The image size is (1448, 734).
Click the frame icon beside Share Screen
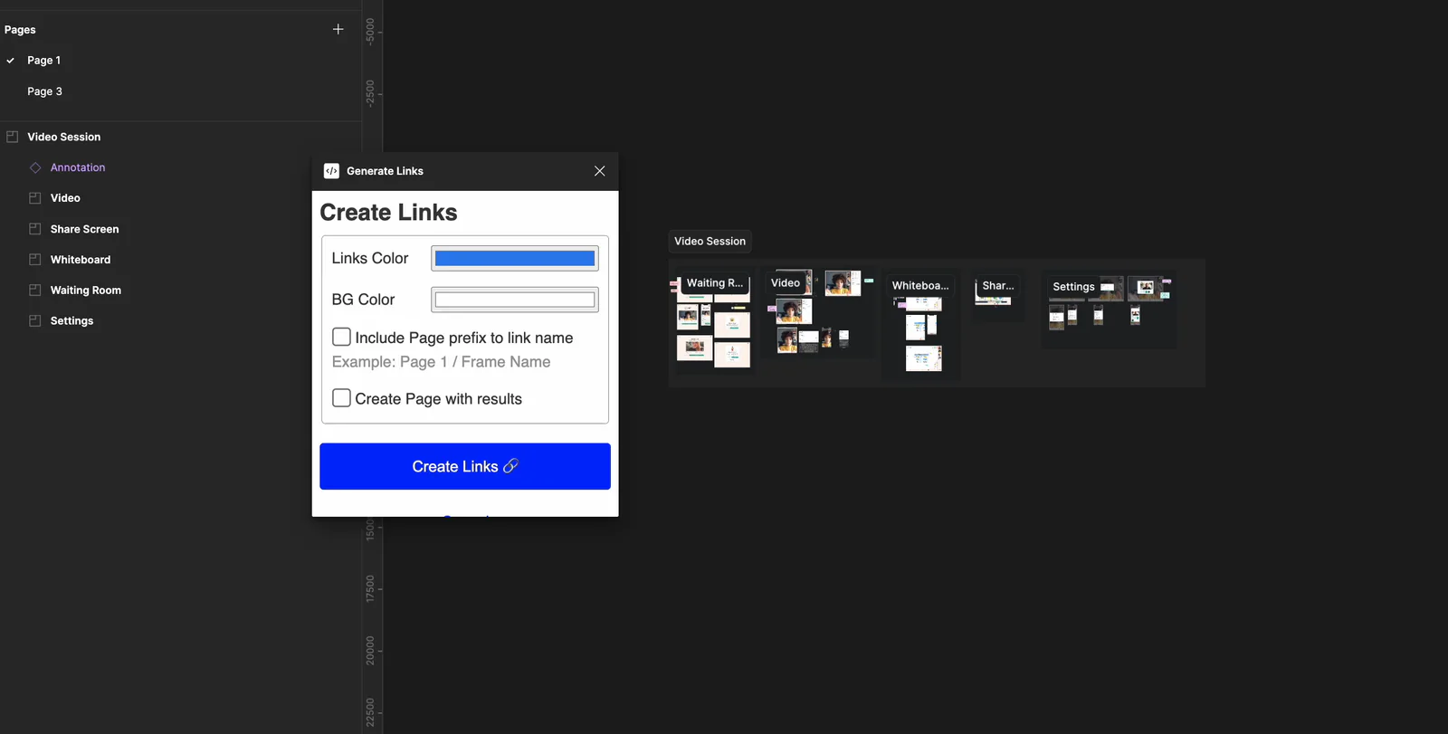pos(35,229)
